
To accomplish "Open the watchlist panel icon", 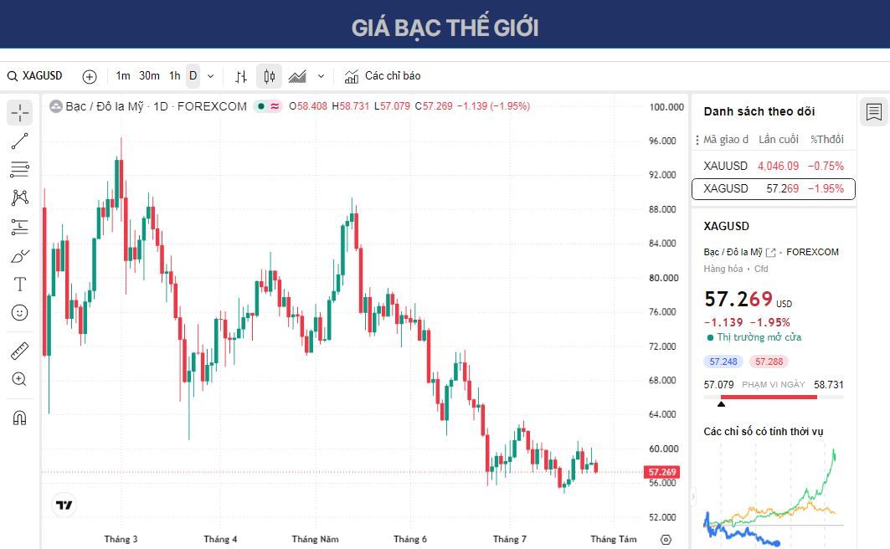I will pyautogui.click(x=873, y=112).
